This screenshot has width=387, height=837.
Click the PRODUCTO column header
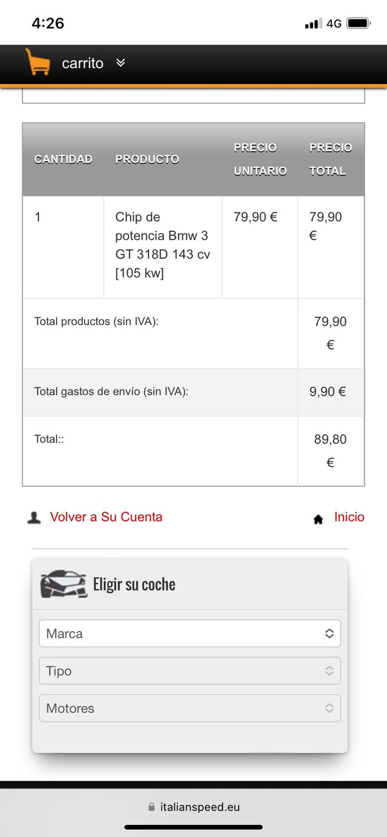(147, 160)
